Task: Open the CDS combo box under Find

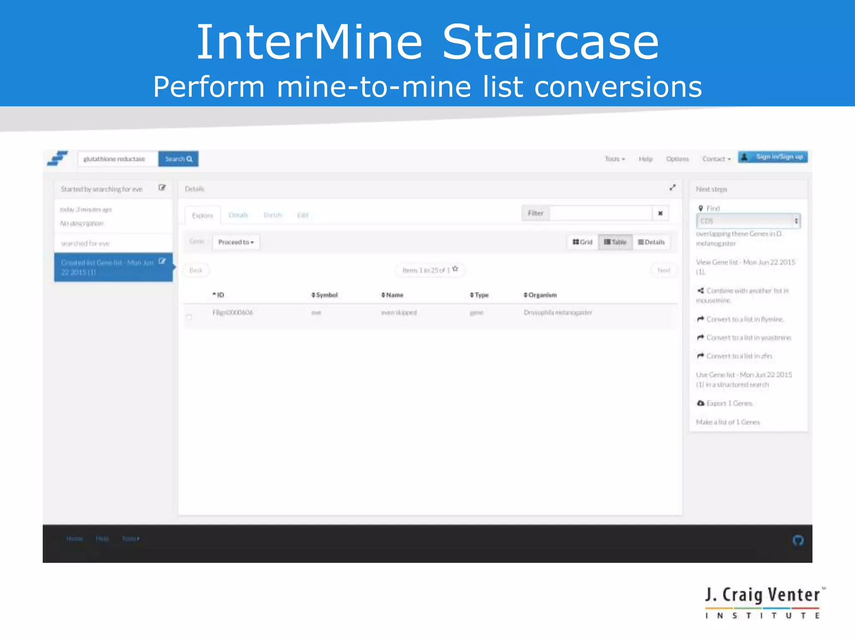Action: tap(748, 221)
